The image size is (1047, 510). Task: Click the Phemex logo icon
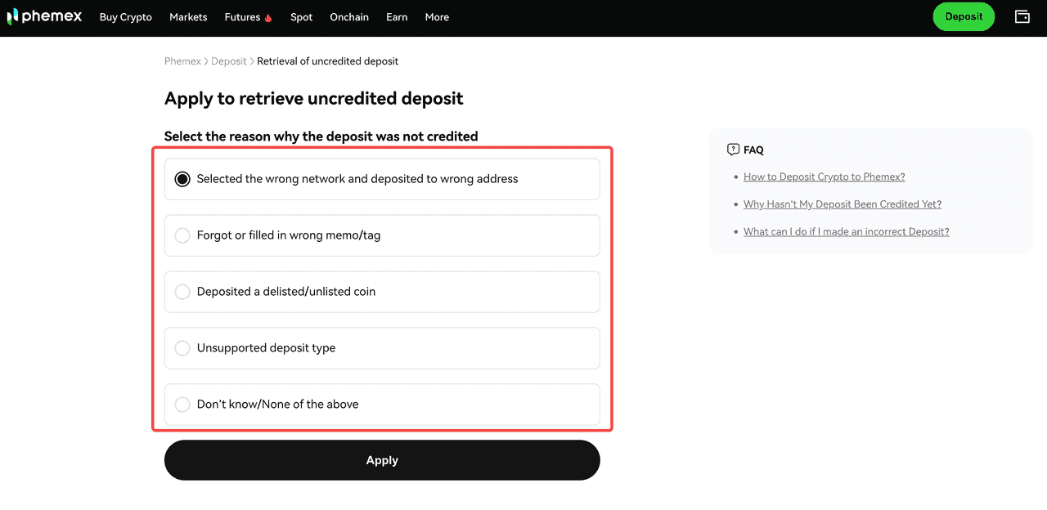[x=12, y=17]
